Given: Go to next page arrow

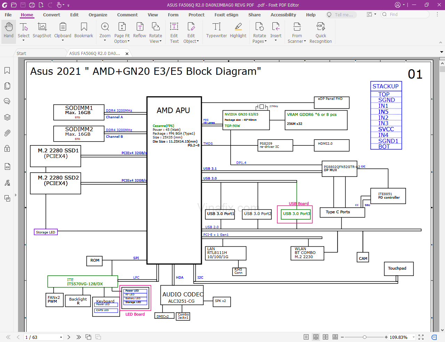Looking at the screenshot, I should click(x=69, y=337).
